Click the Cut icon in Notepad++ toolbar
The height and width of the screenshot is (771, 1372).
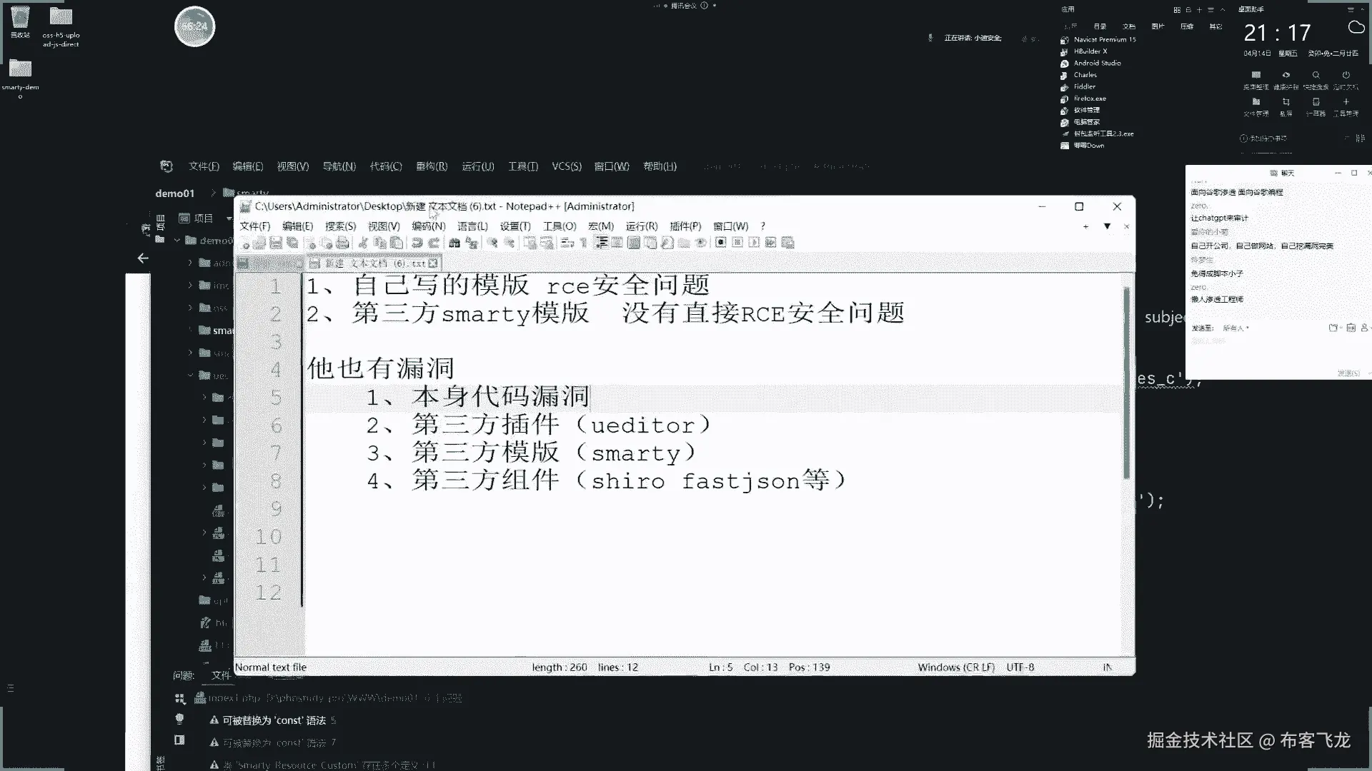(363, 243)
